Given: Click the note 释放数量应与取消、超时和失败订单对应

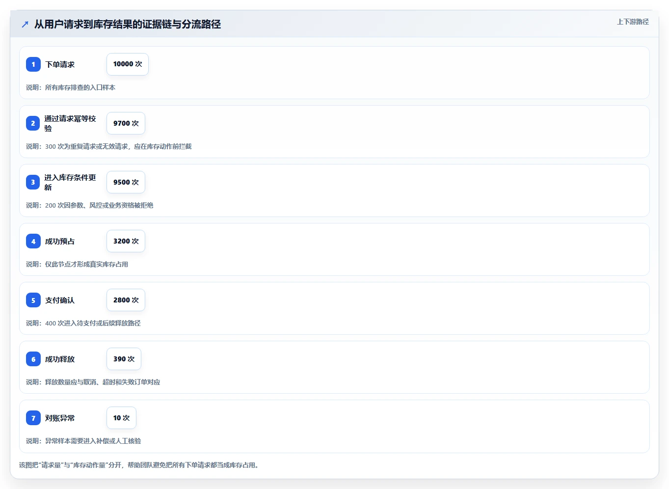Looking at the screenshot, I should point(93,382).
